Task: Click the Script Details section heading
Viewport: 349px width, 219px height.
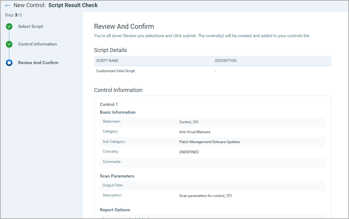Action: pos(110,50)
